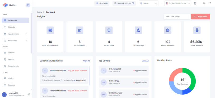Click the KiviCare logo
Image resolution: width=215 pixels, height=98 pixels.
(x=10, y=5)
